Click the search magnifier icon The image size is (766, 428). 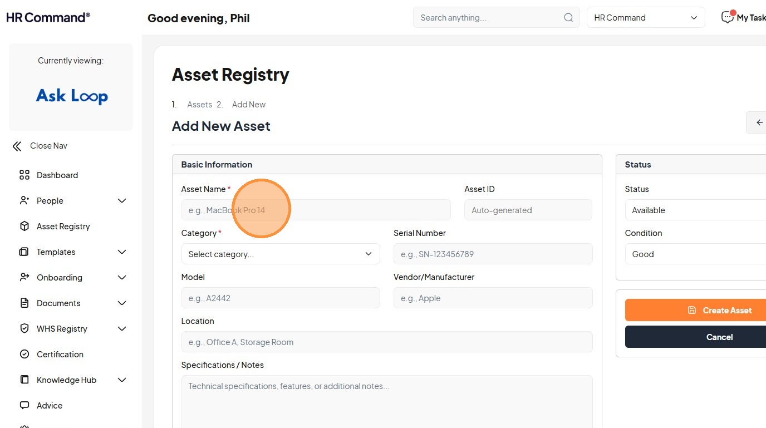568,18
